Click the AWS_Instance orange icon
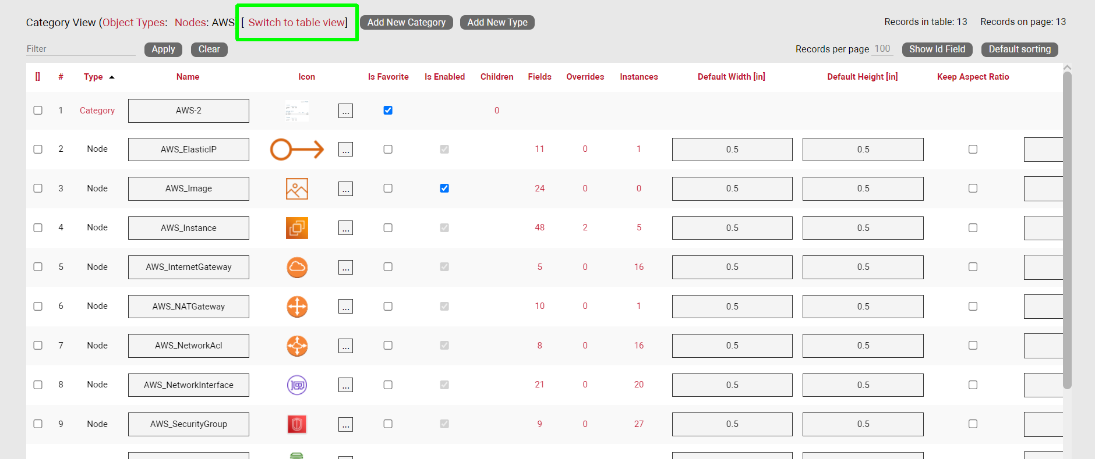The width and height of the screenshot is (1095, 459). (296, 228)
